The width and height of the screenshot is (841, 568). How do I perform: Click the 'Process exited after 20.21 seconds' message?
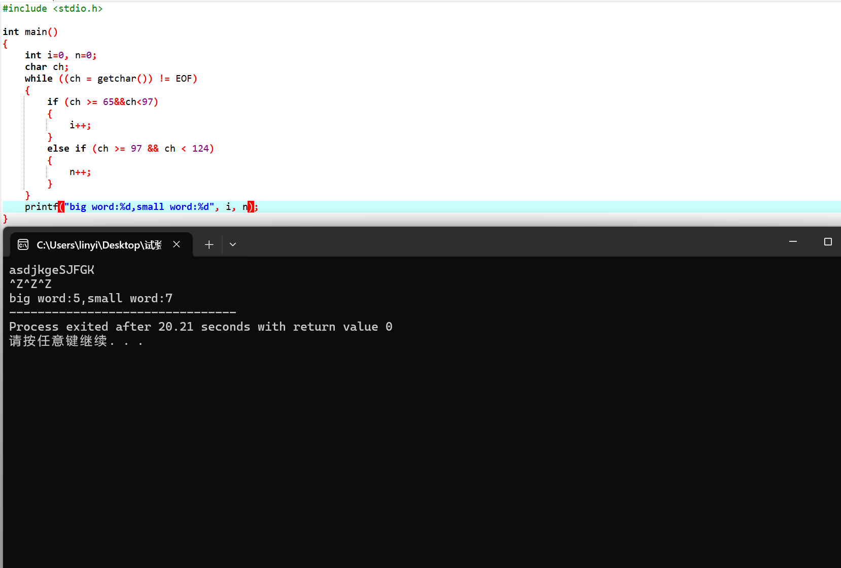(x=201, y=327)
